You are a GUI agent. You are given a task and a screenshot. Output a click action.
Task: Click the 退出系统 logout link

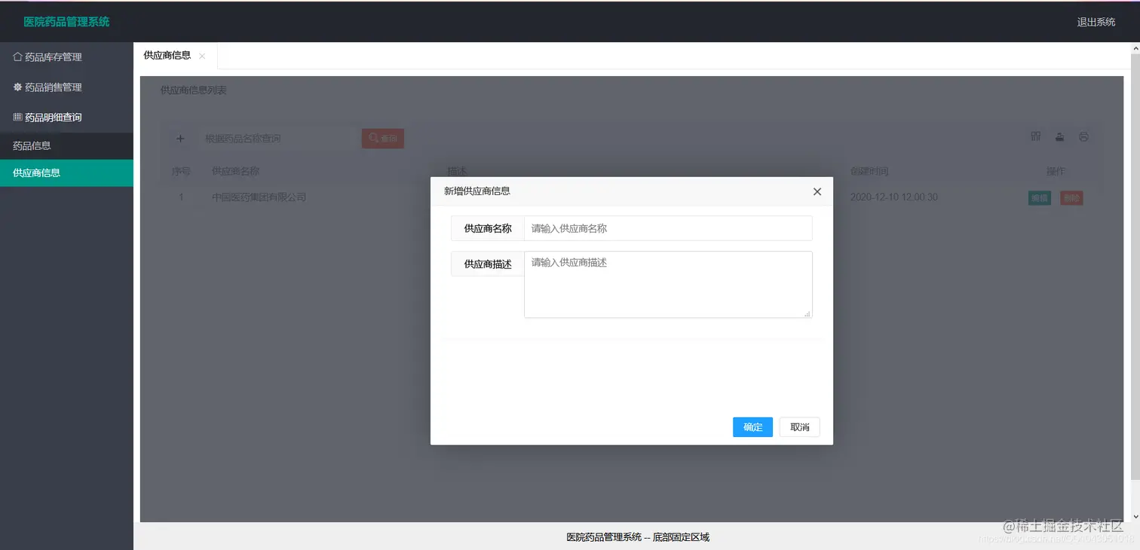[x=1096, y=22]
